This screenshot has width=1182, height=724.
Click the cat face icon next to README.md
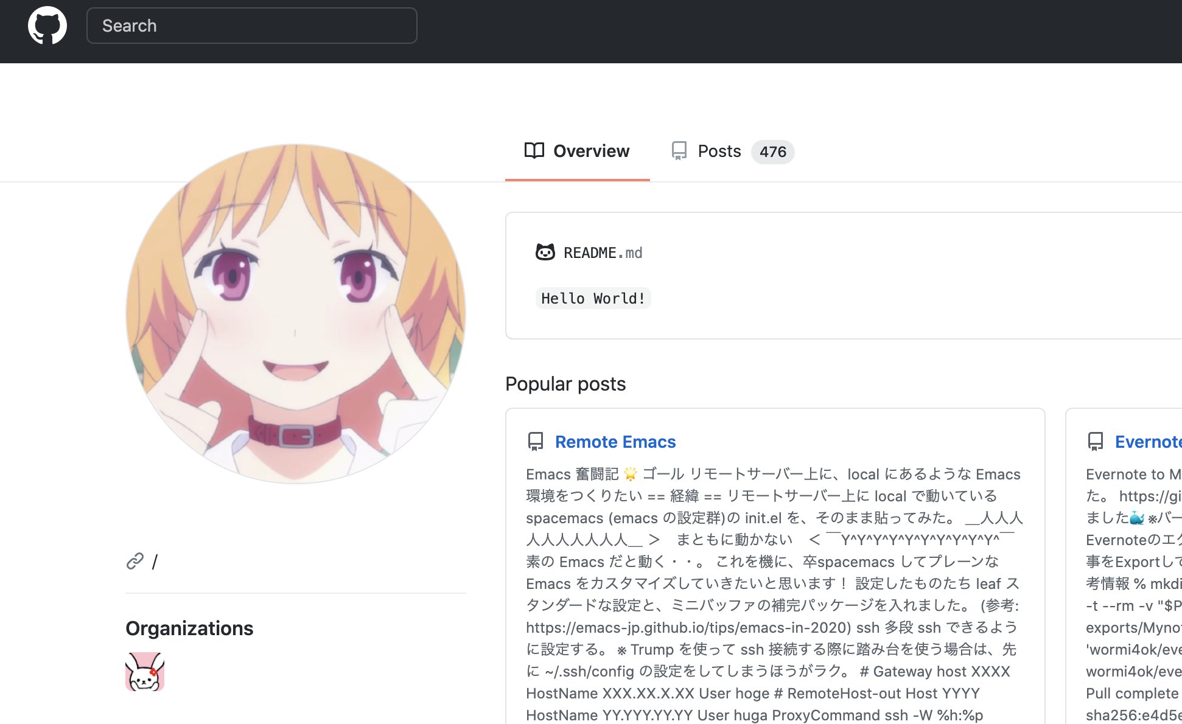click(x=545, y=252)
